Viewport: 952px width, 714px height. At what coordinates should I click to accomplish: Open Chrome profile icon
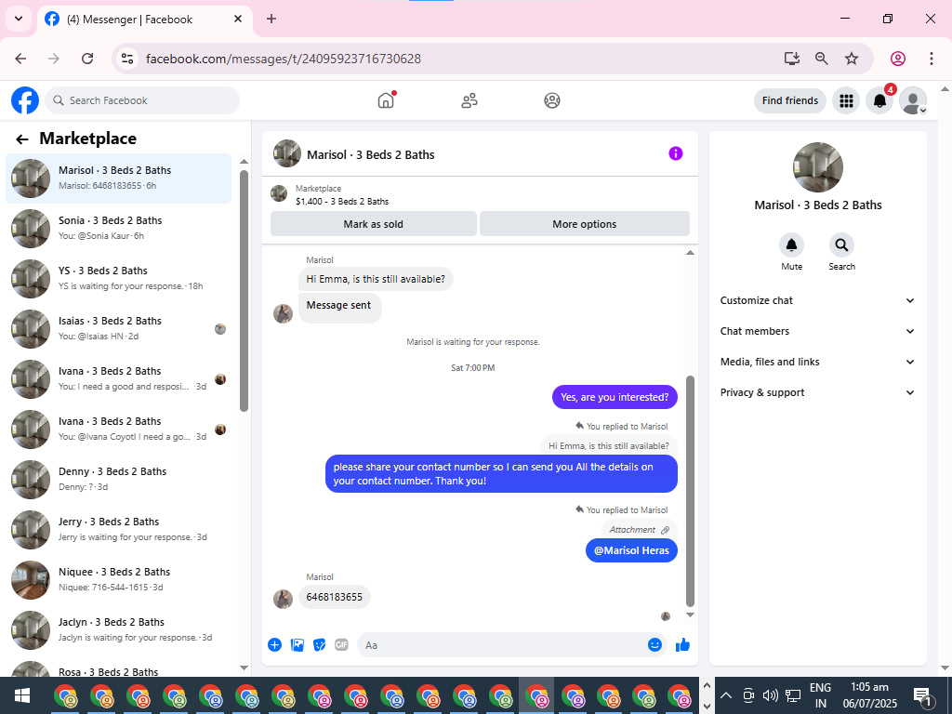coord(898,59)
